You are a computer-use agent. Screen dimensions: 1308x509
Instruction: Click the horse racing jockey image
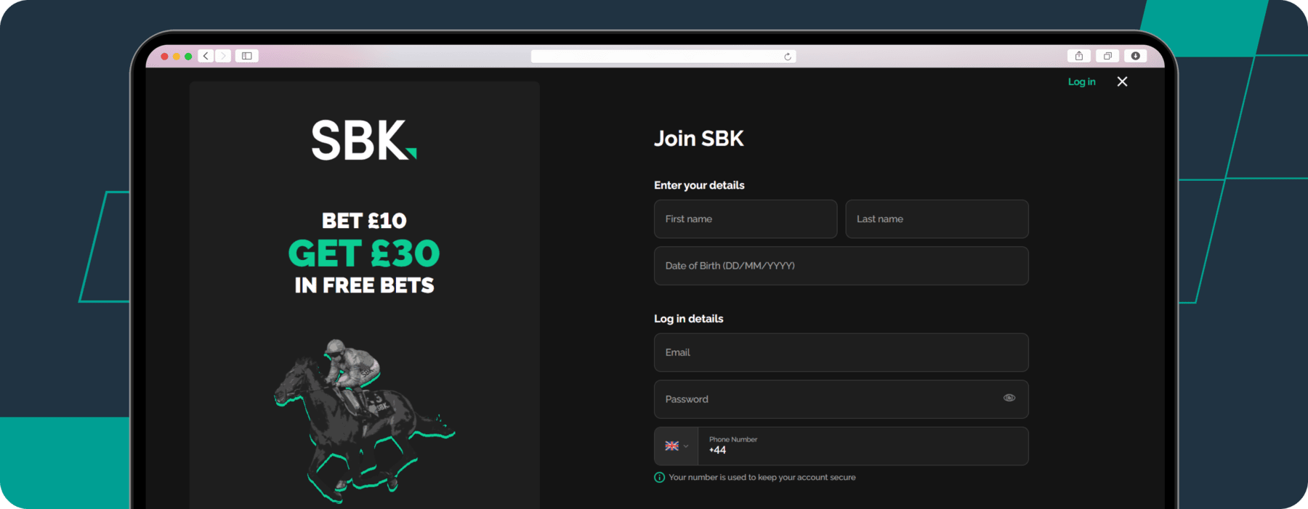(363, 420)
